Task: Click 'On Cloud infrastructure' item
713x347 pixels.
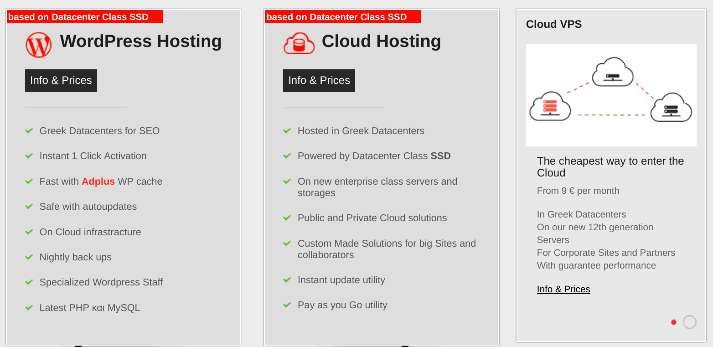Action: (x=90, y=232)
